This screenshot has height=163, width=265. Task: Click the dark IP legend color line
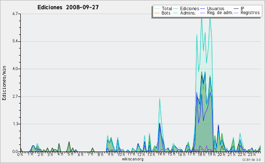[236, 8]
